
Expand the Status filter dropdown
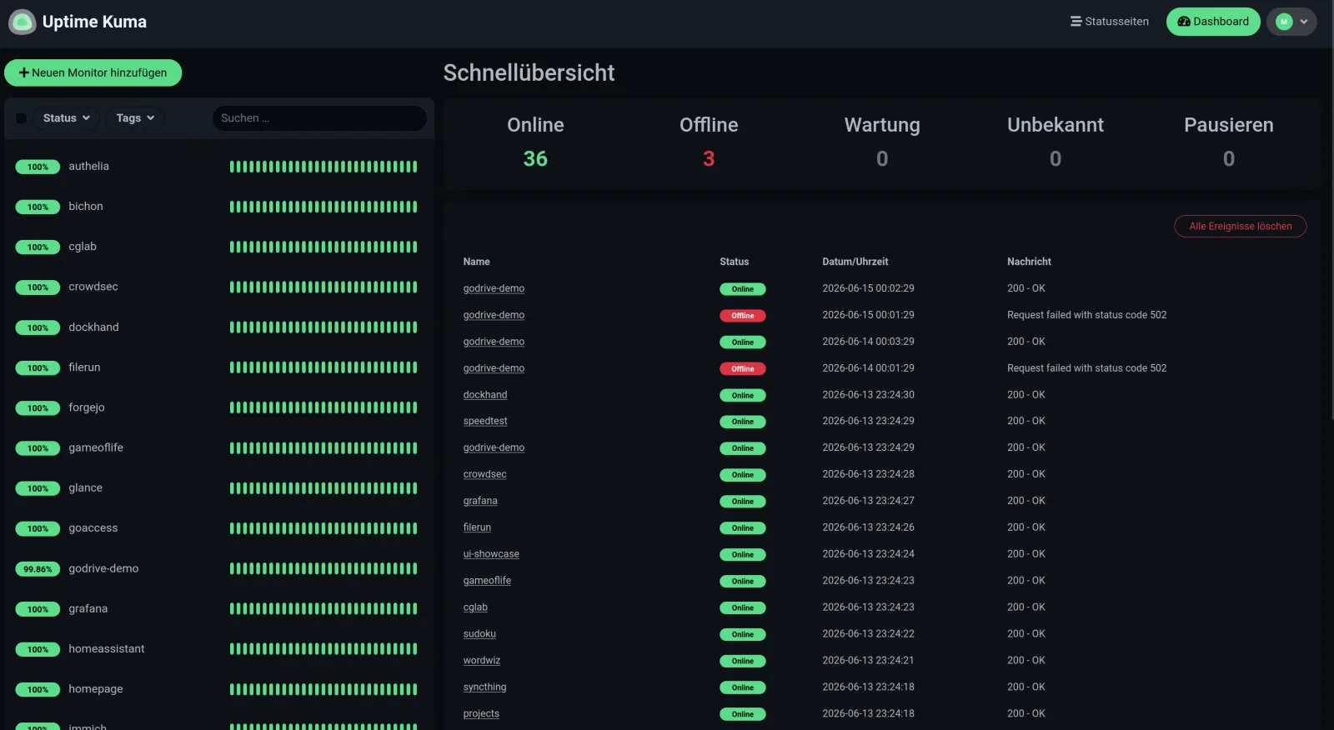(x=67, y=118)
